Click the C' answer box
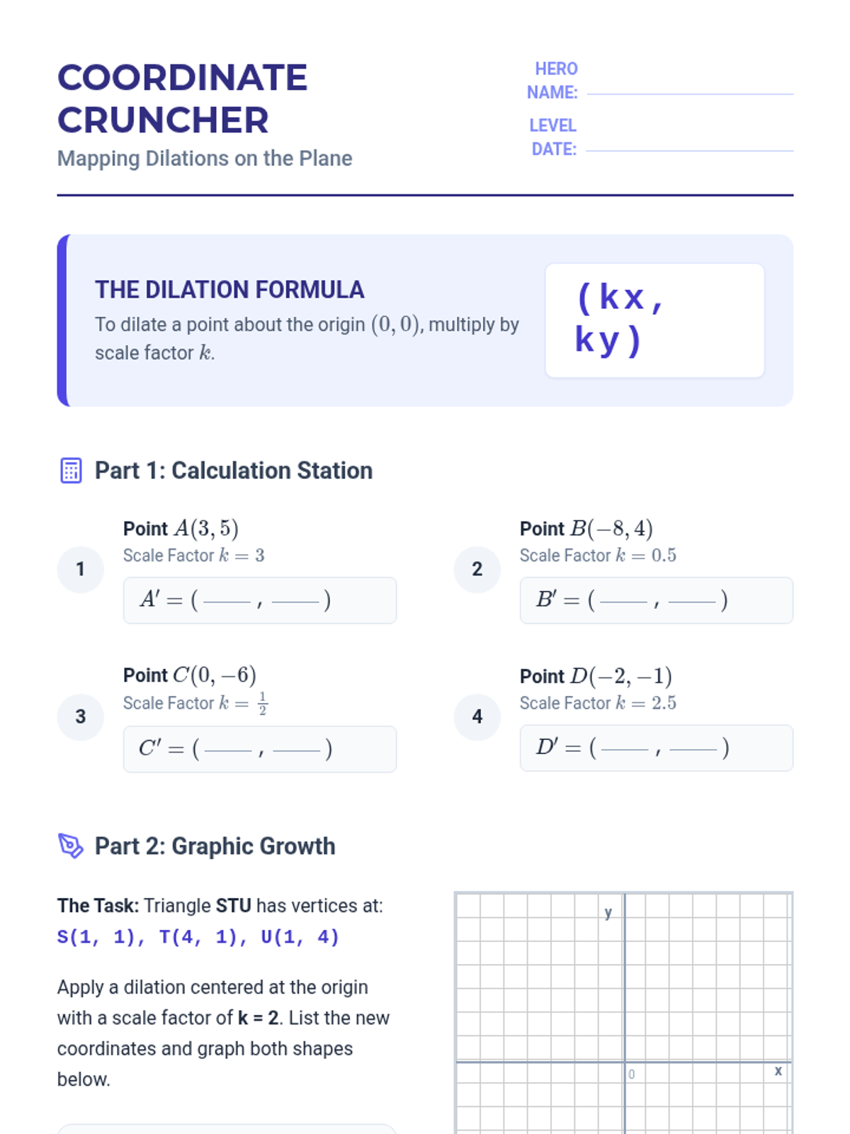Image resolution: width=850 pixels, height=1134 pixels. (260, 749)
